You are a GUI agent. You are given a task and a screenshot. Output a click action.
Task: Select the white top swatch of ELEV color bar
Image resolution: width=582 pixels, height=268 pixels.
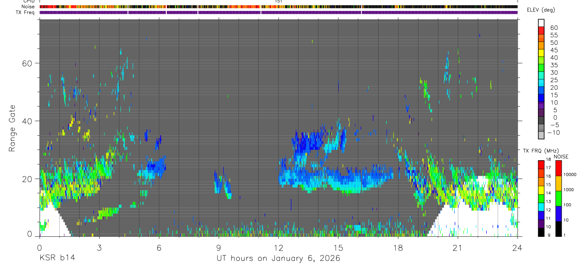click(541, 22)
